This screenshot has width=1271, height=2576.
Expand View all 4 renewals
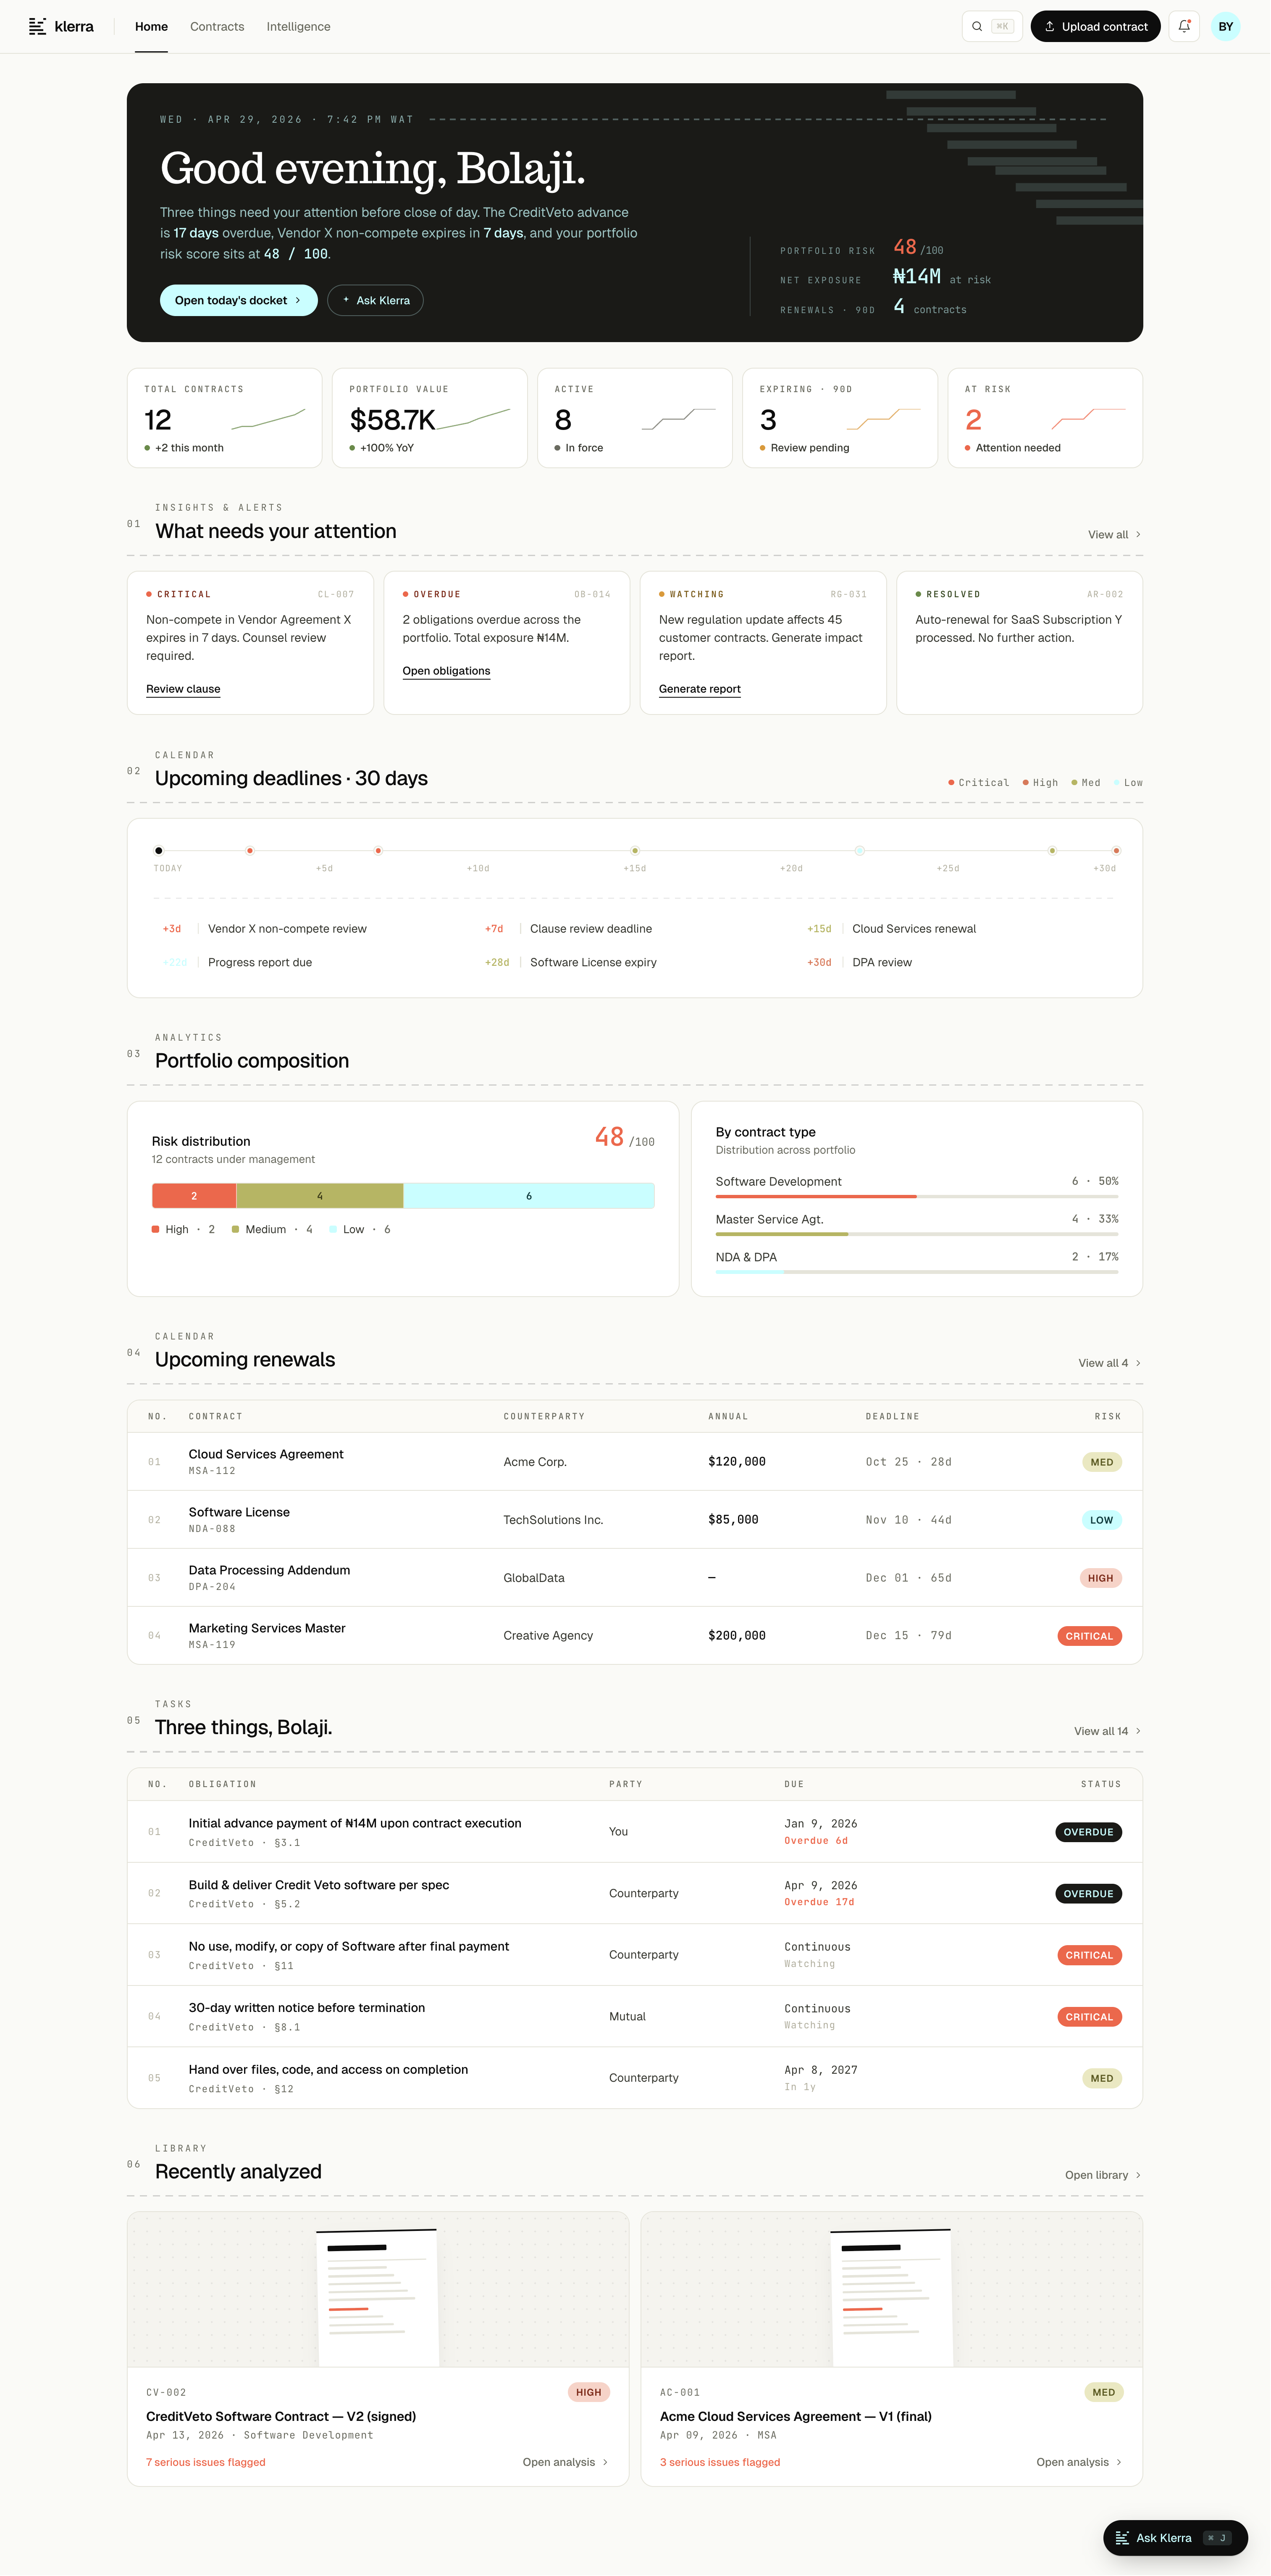[1109, 1363]
